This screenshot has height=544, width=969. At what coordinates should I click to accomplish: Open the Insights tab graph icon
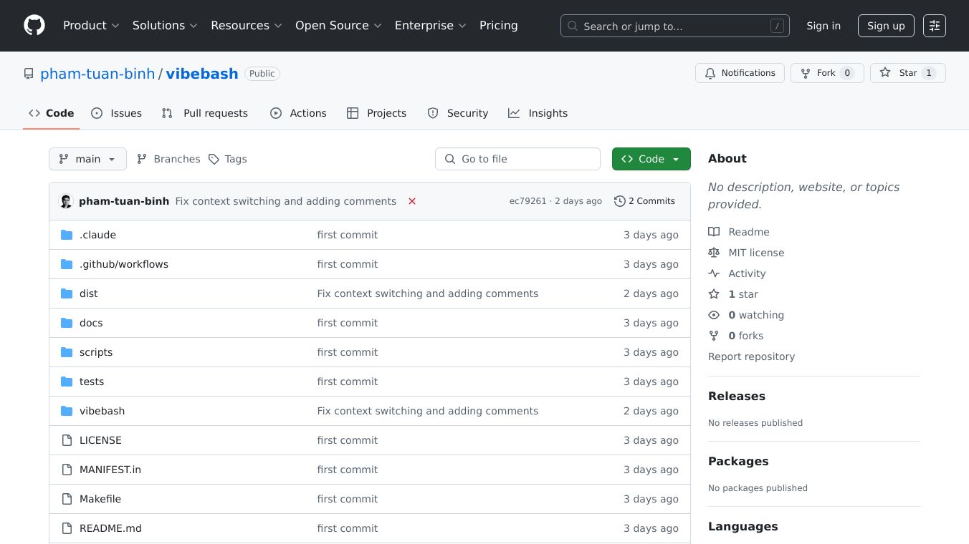coord(514,113)
